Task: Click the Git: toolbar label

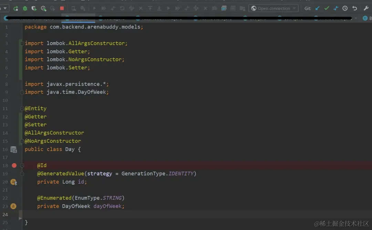Action: [308, 9]
